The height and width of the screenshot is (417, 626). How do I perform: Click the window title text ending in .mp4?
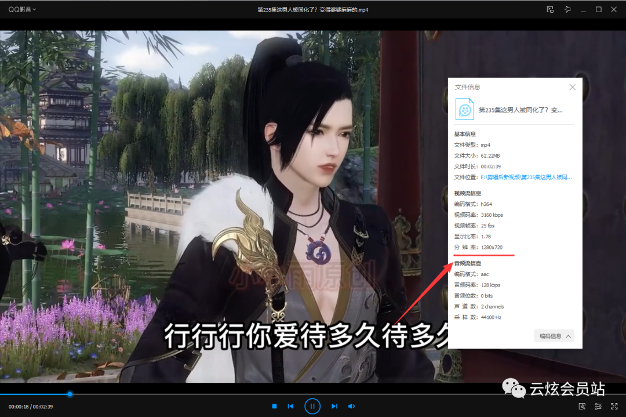click(x=312, y=10)
